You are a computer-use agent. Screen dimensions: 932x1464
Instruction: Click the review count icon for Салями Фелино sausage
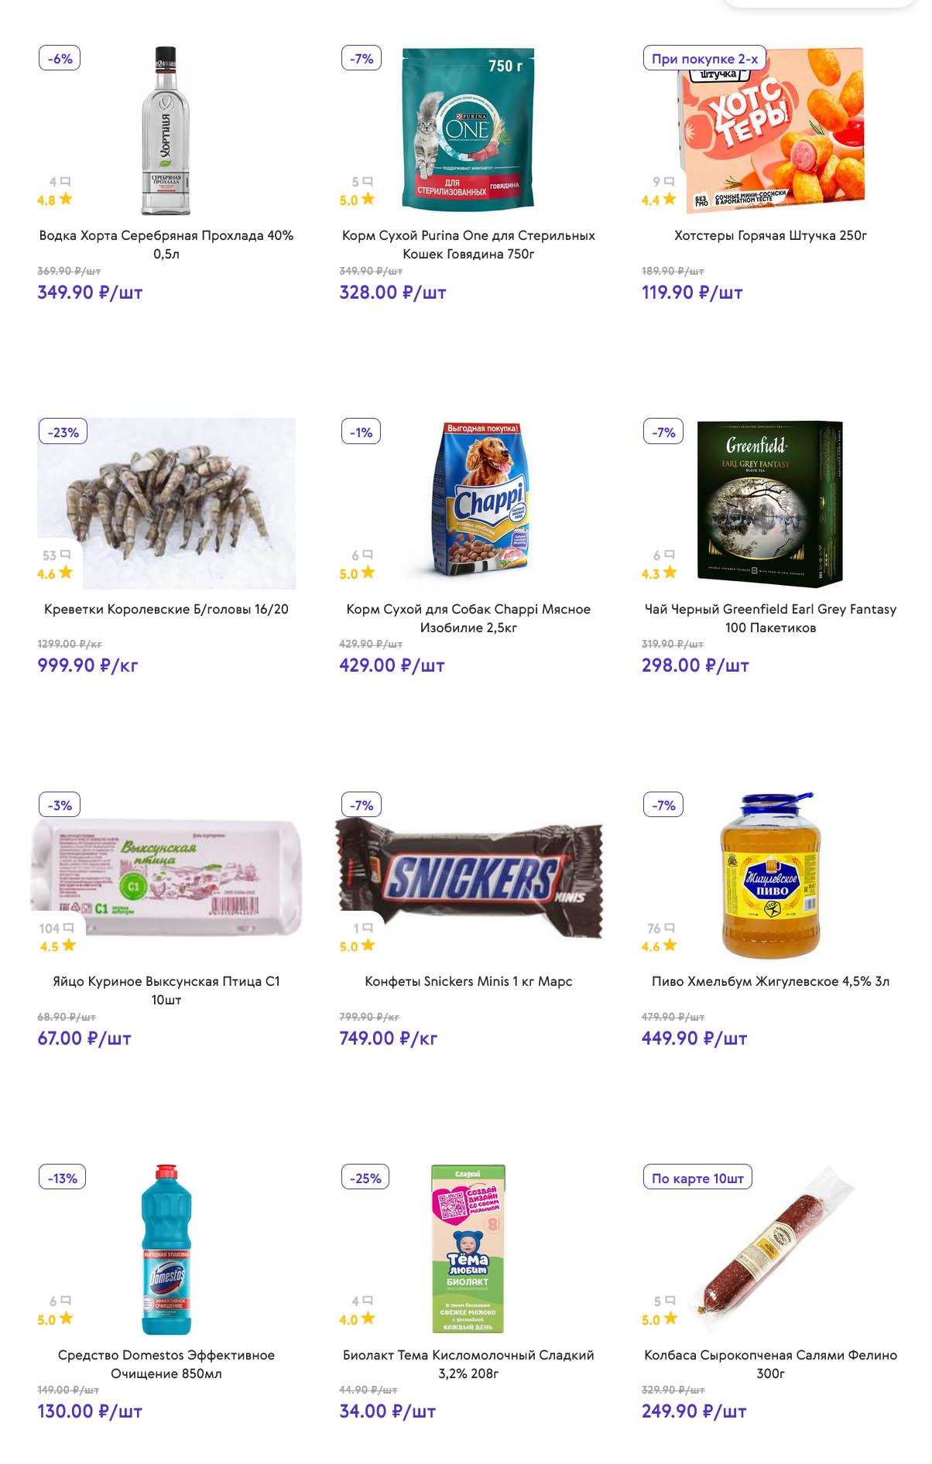(670, 1301)
